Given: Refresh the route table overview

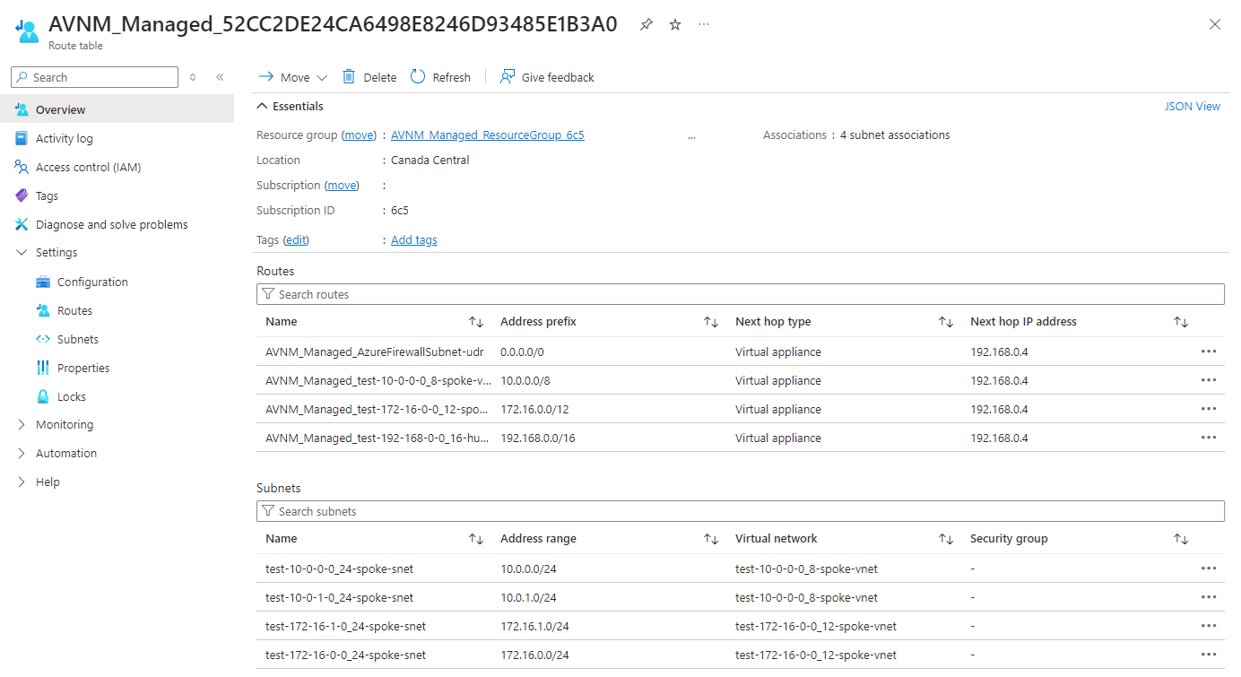Looking at the screenshot, I should pos(440,77).
